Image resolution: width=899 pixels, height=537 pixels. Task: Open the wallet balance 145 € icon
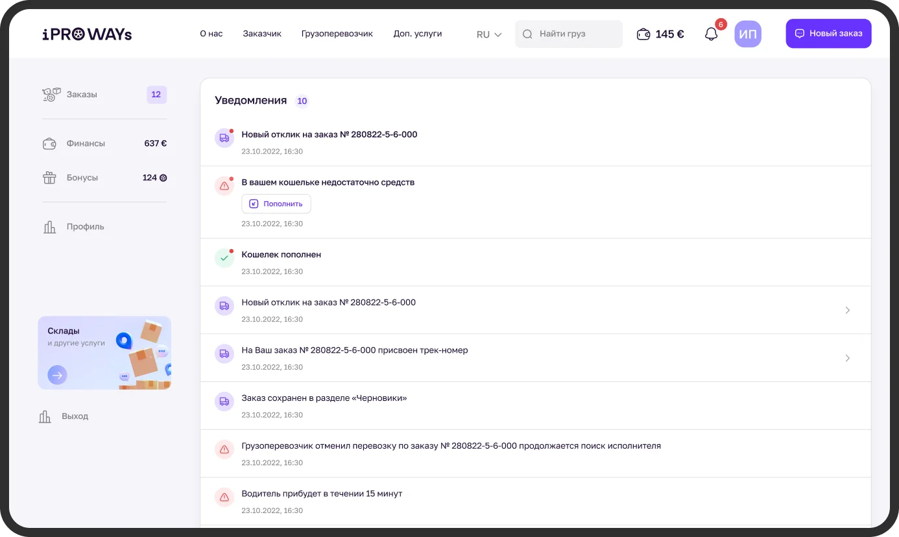(643, 34)
